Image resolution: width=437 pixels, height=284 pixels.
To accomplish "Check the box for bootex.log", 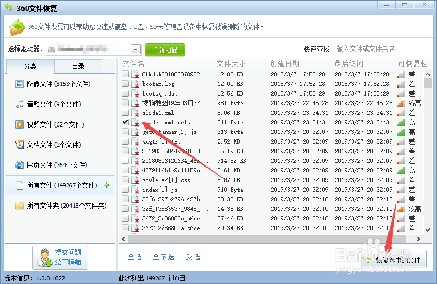I will [125, 83].
